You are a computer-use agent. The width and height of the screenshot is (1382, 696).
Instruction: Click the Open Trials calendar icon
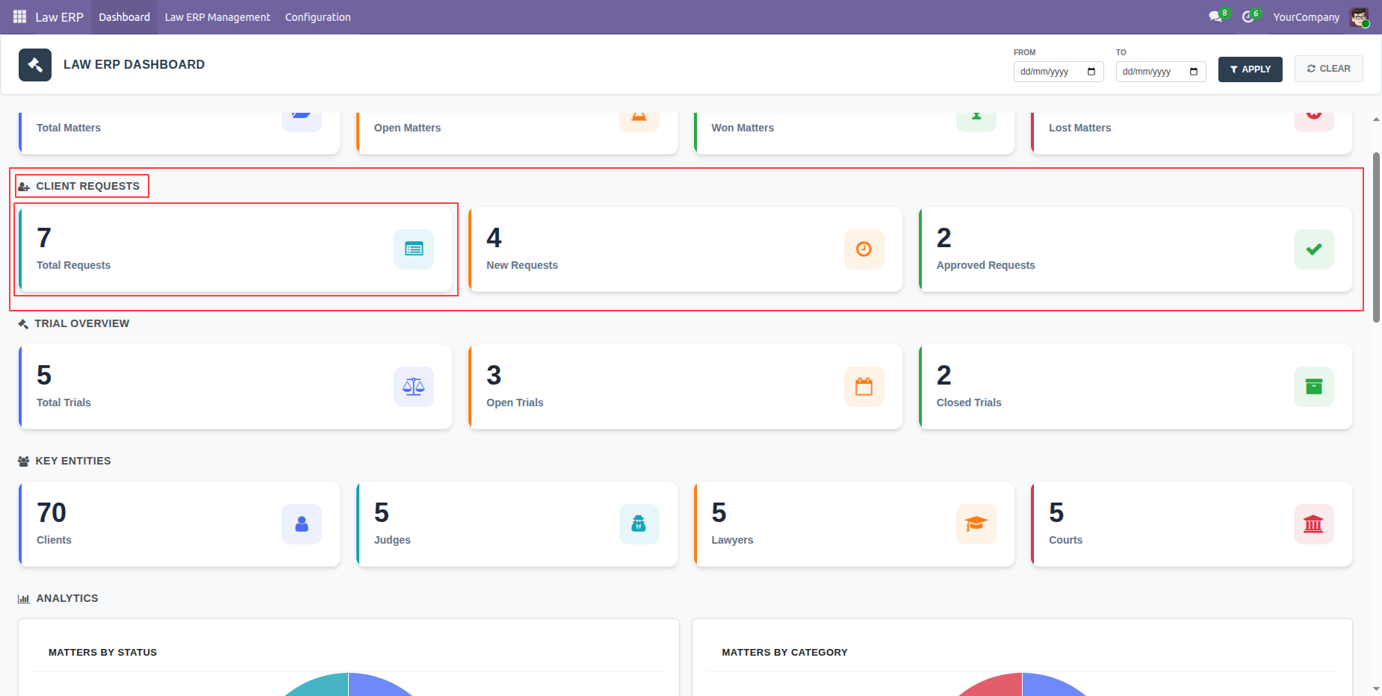pos(864,387)
